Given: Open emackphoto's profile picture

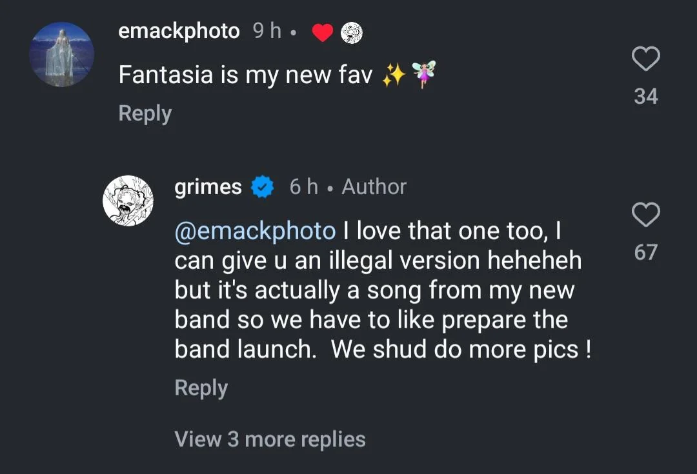Looking at the screenshot, I should (x=62, y=54).
